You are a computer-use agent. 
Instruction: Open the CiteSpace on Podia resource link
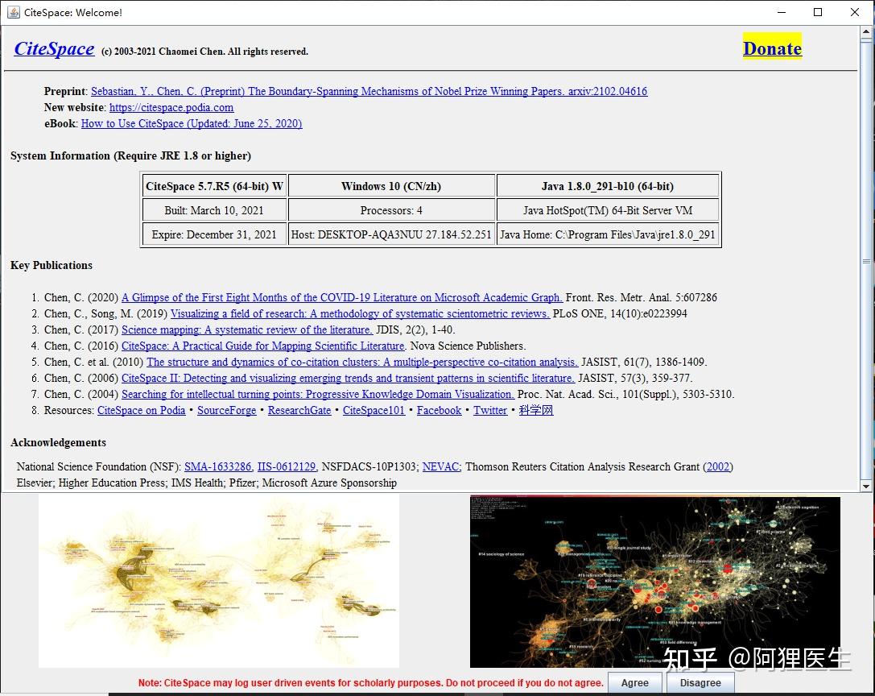141,411
